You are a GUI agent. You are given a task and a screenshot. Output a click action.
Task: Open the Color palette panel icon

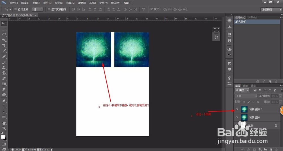click(x=230, y=49)
